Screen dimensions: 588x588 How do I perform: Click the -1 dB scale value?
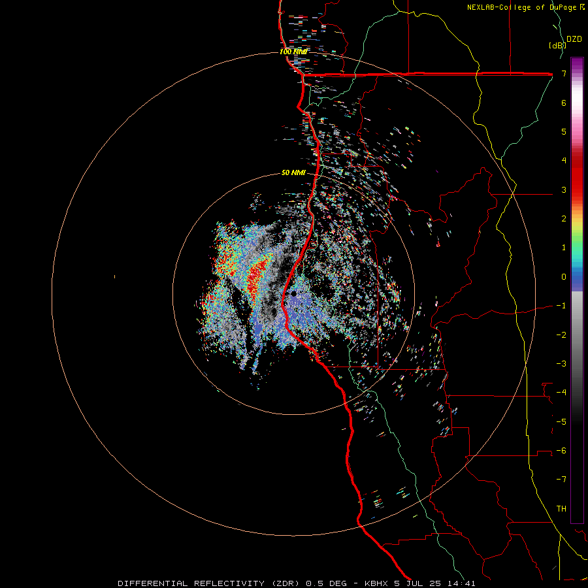point(561,306)
